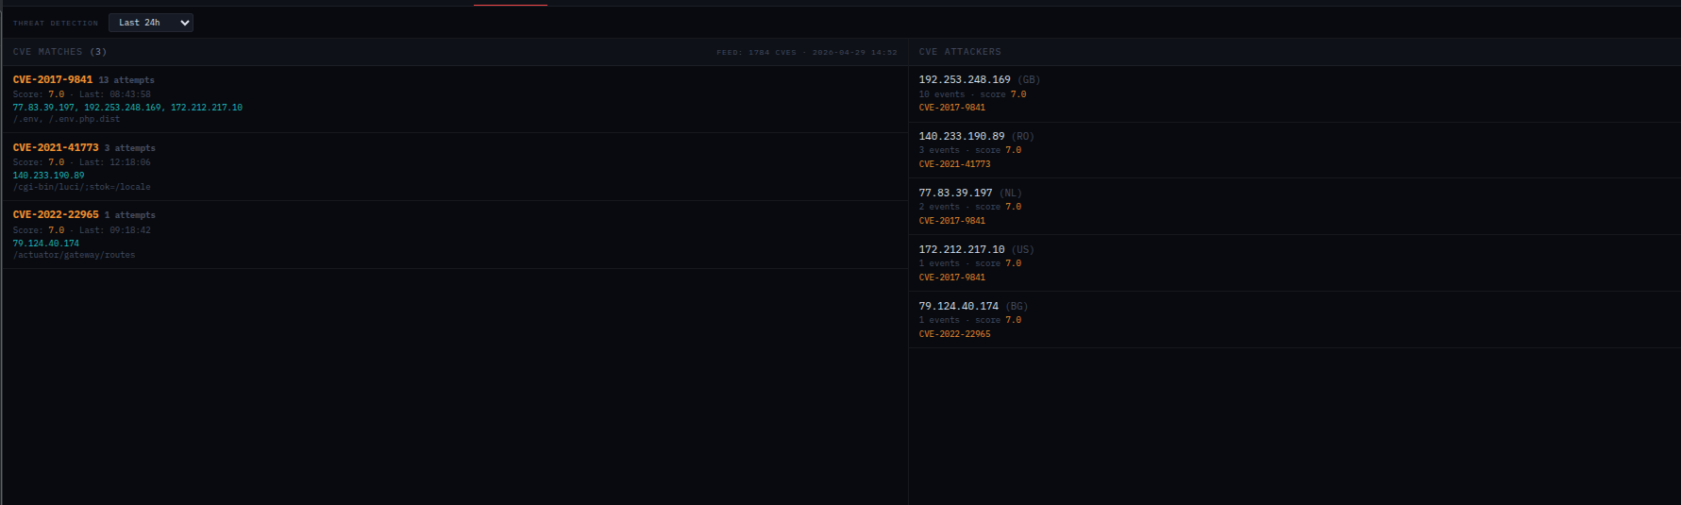The height and width of the screenshot is (505, 1681).
Task: Click the (NL) country code
Action: pyautogui.click(x=1011, y=194)
